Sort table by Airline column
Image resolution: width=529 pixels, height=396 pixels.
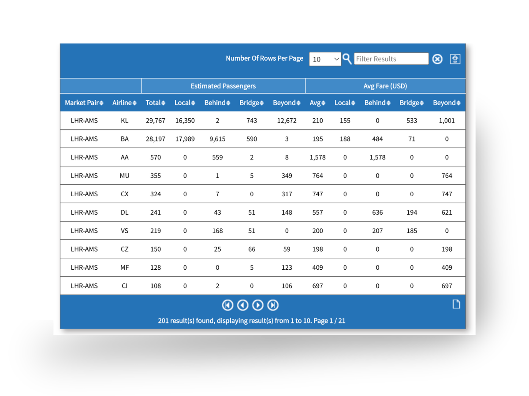[x=124, y=103]
